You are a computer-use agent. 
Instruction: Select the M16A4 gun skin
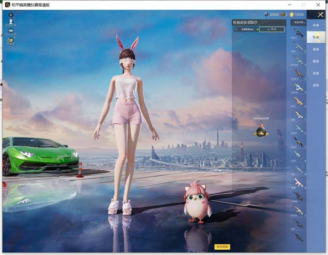coord(298,60)
